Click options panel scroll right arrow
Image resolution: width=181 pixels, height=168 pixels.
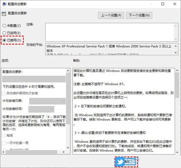coord(64,152)
